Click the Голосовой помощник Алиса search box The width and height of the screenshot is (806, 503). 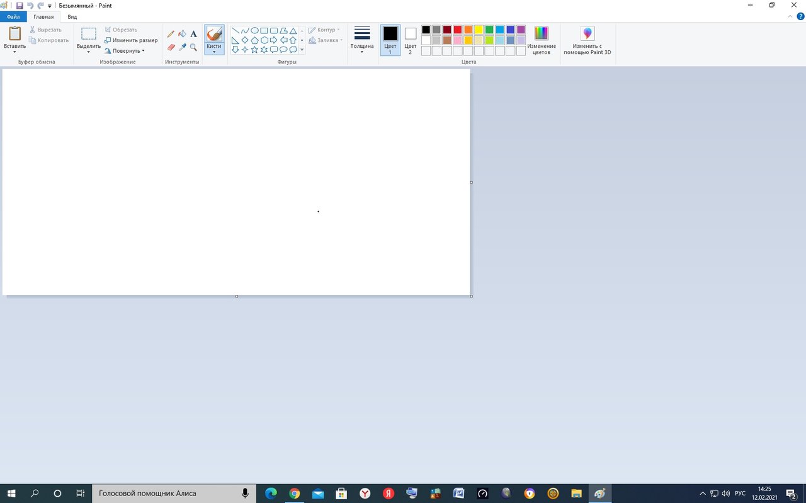tap(174, 494)
